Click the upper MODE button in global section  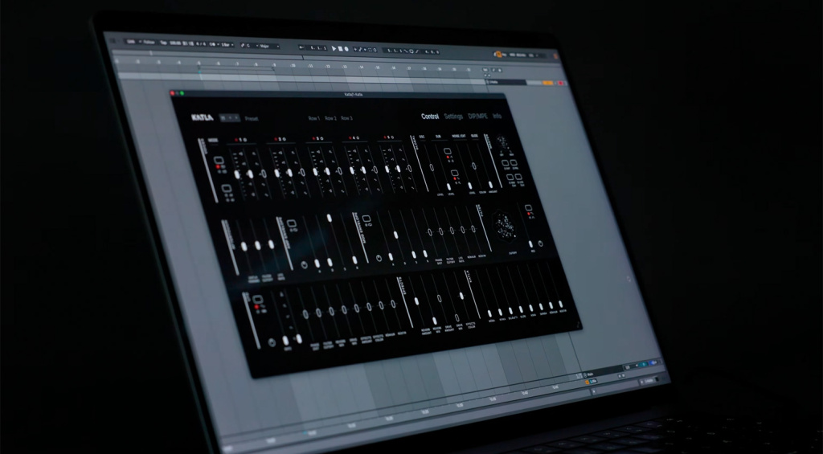[x=219, y=161]
